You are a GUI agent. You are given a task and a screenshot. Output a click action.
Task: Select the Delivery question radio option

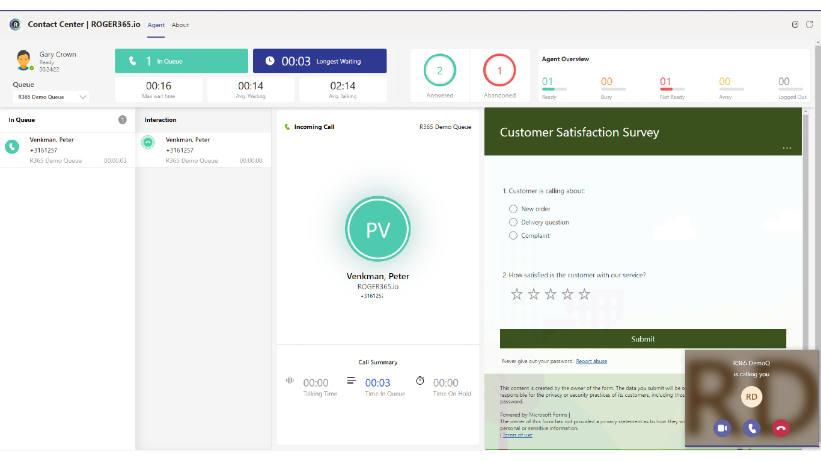pos(513,222)
